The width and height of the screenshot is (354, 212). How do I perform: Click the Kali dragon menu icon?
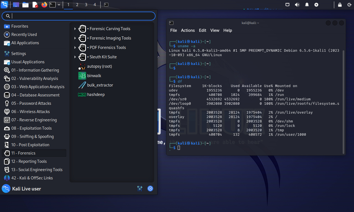5,5
